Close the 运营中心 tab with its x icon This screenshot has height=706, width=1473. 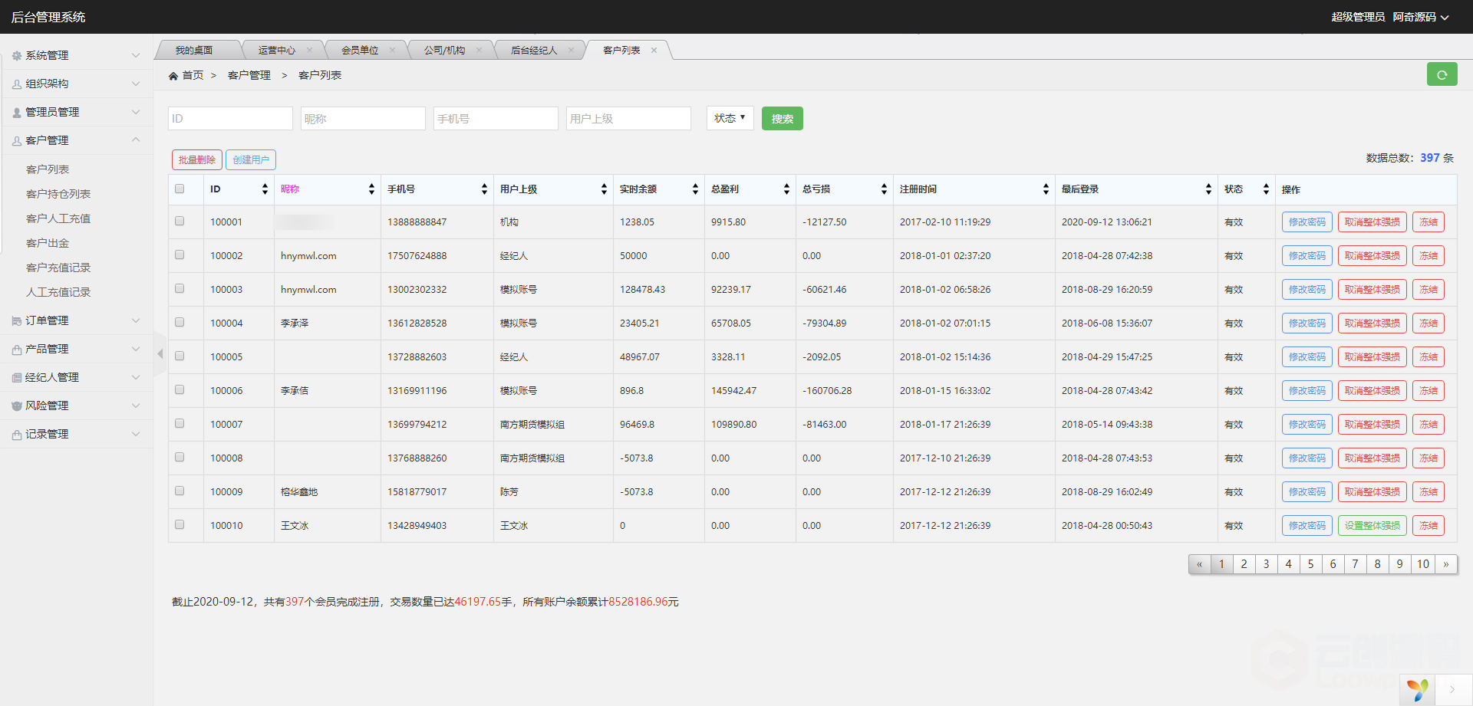[x=309, y=51]
